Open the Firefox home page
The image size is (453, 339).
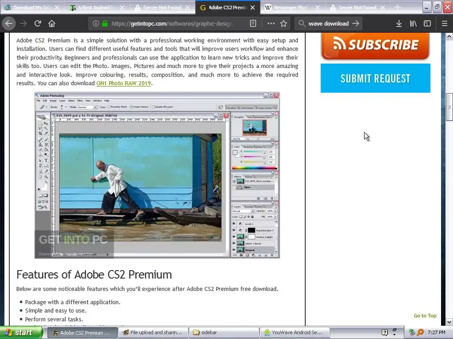pos(52,23)
